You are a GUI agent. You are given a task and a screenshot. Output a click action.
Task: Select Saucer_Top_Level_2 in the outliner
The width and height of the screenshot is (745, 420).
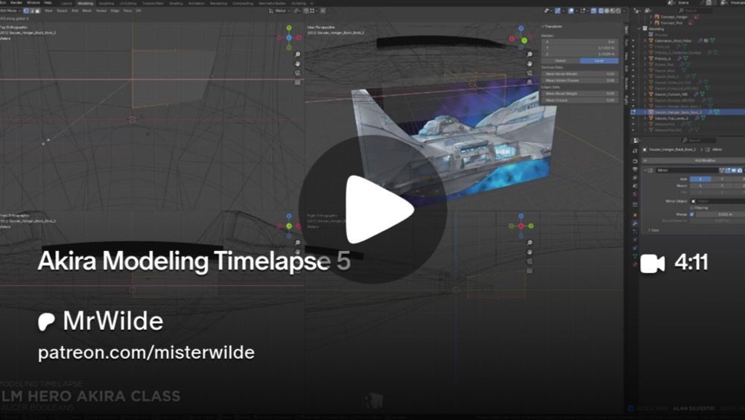(672, 118)
